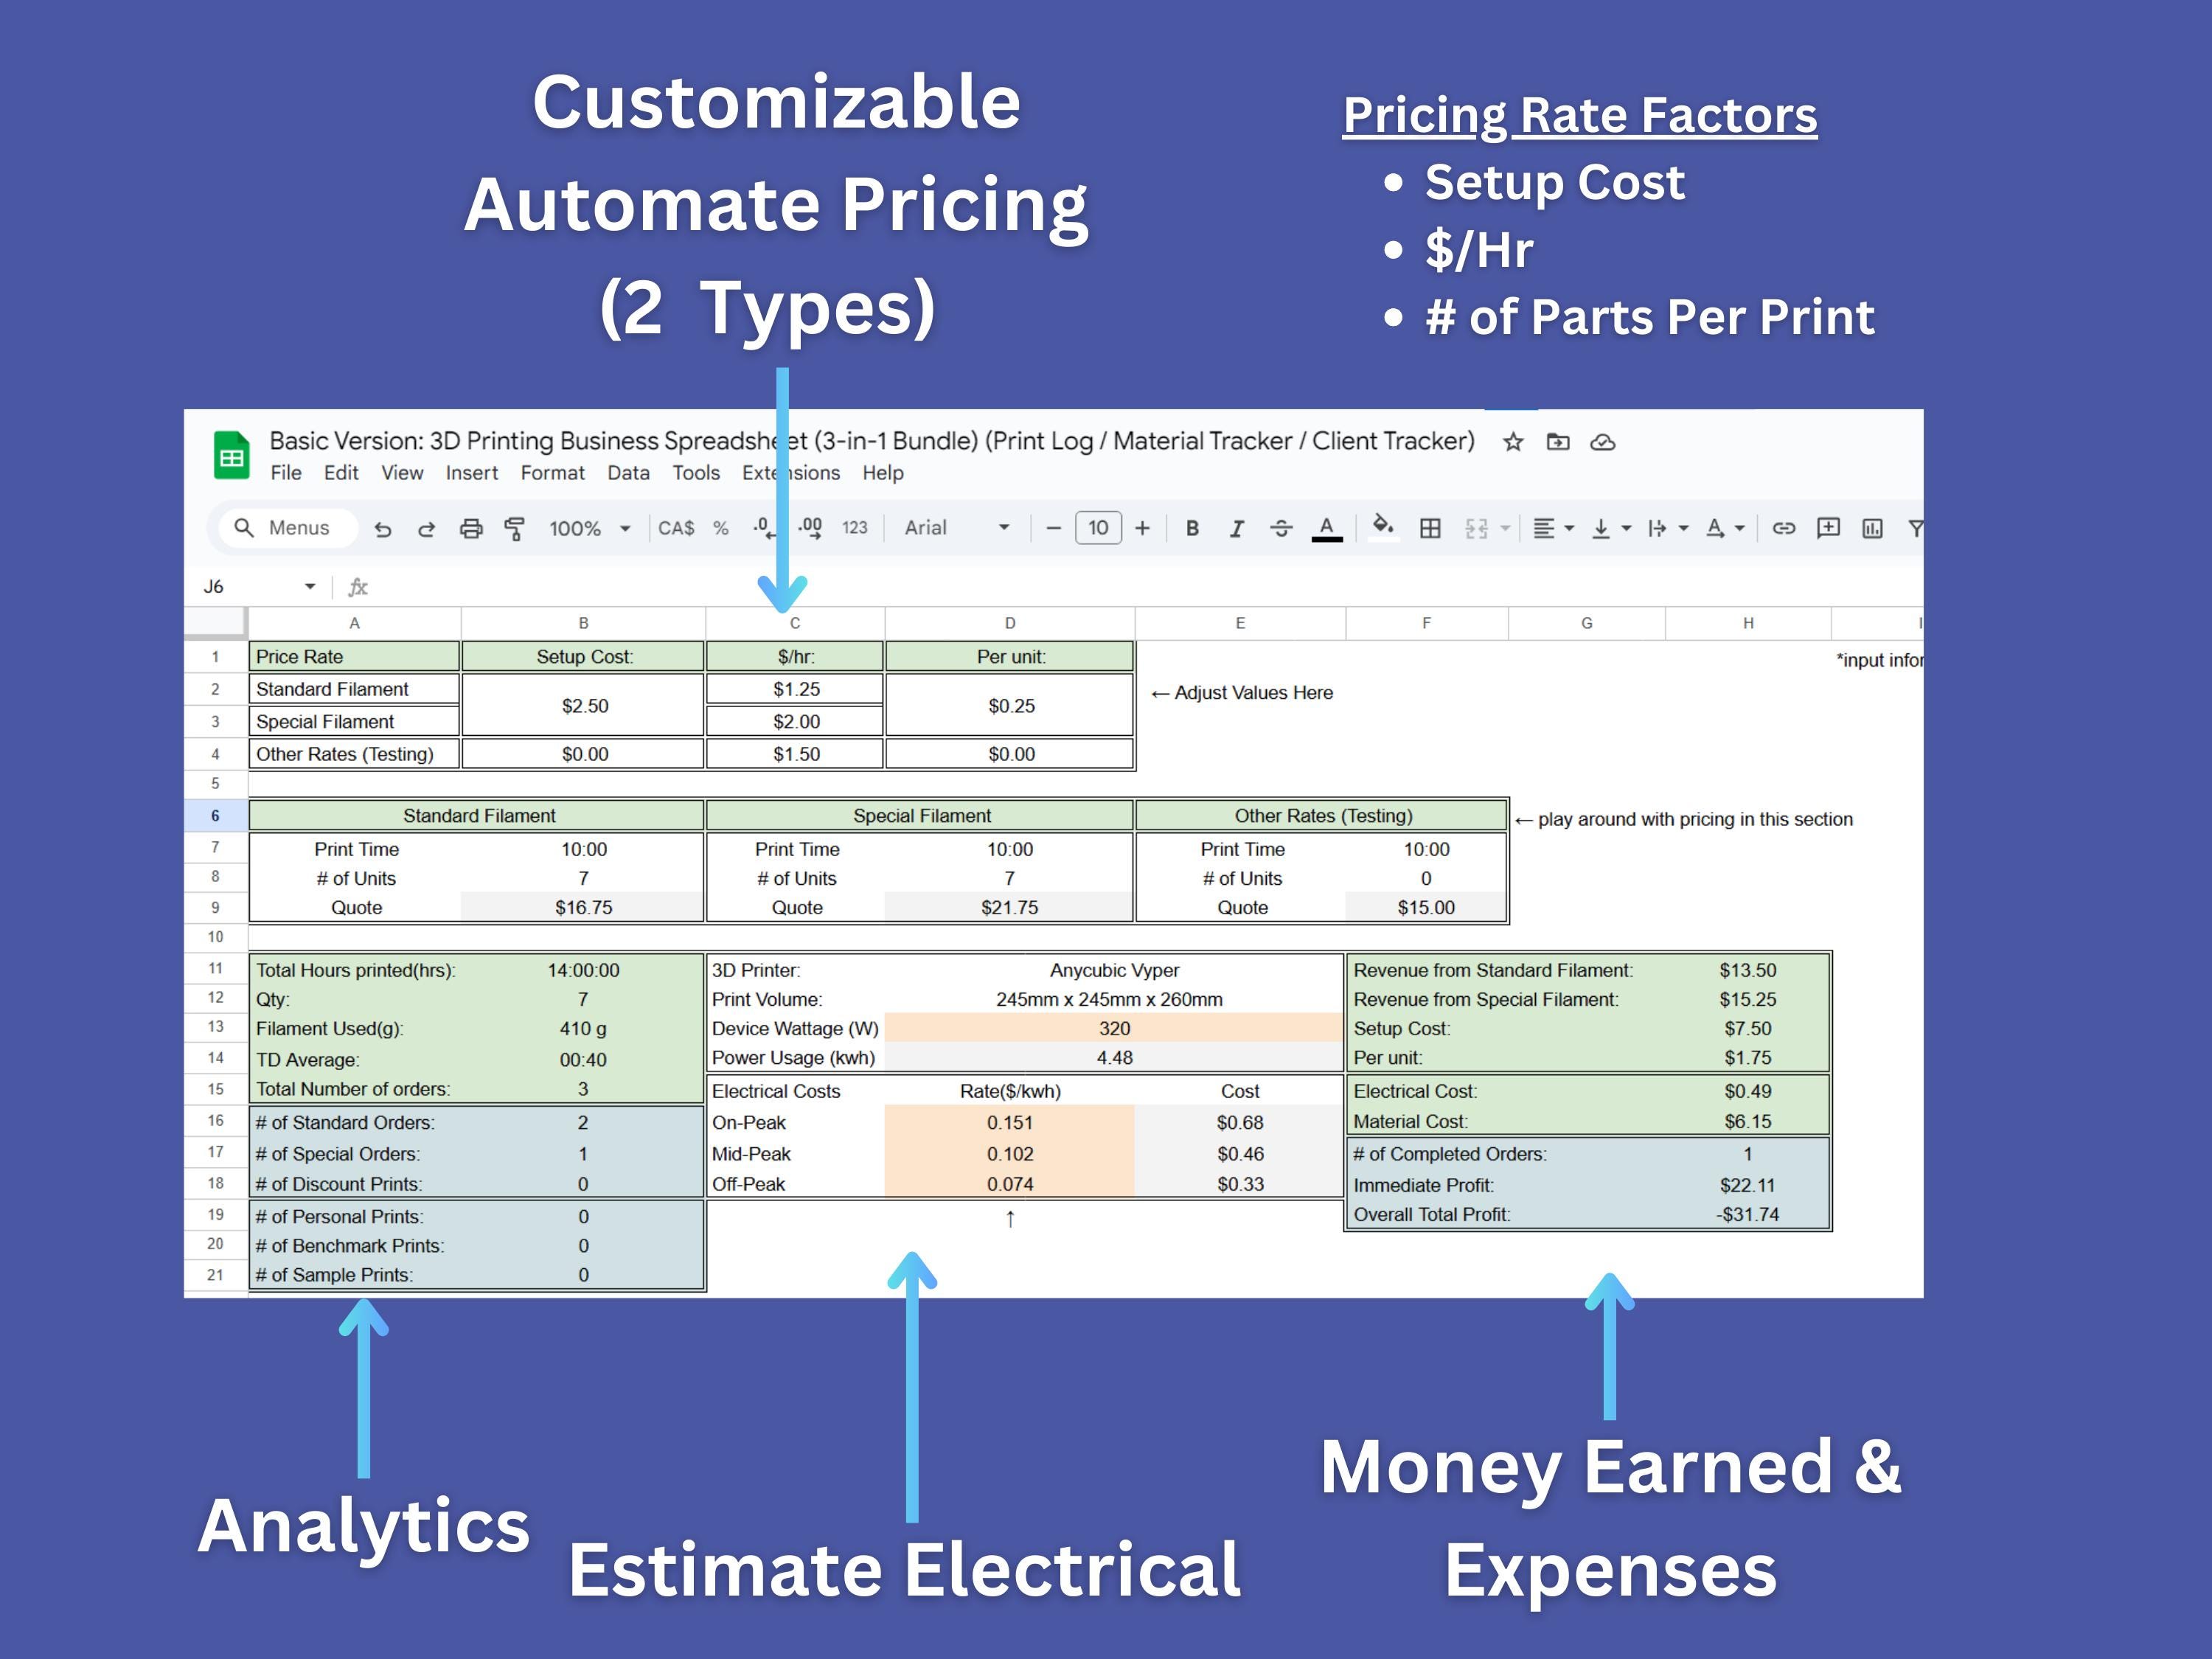The height and width of the screenshot is (1659, 2212).
Task: Open the Format menu
Action: pos(552,473)
